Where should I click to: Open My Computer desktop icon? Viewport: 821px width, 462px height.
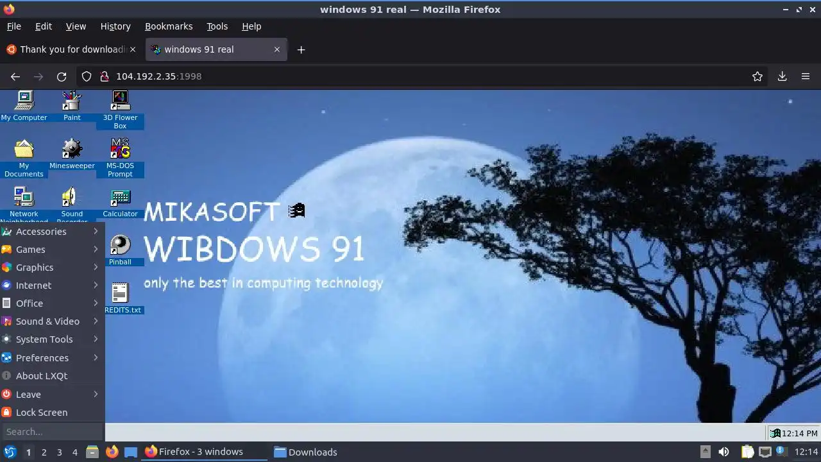coord(24,106)
